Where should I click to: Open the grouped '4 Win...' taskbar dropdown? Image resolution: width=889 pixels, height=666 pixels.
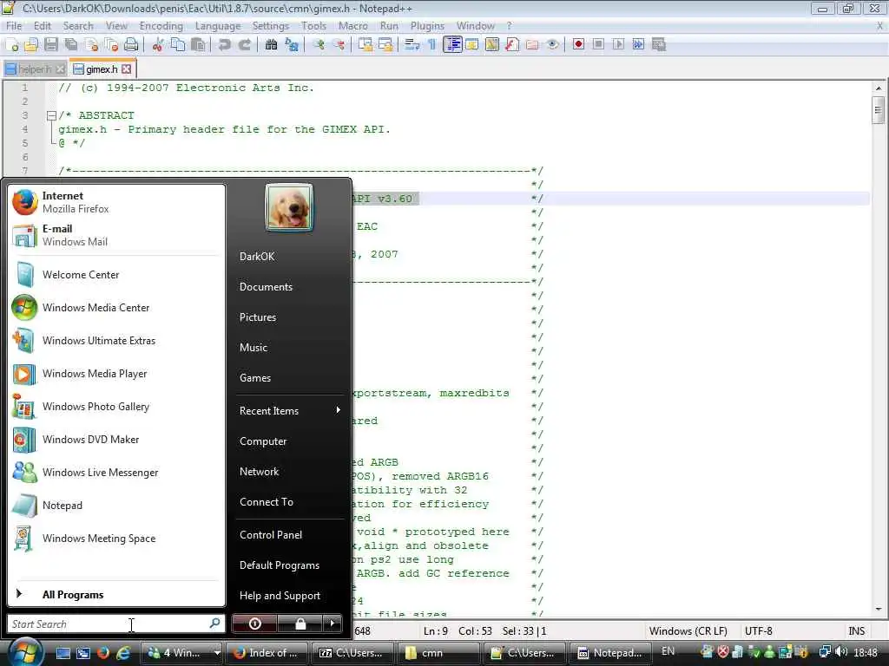click(216, 653)
